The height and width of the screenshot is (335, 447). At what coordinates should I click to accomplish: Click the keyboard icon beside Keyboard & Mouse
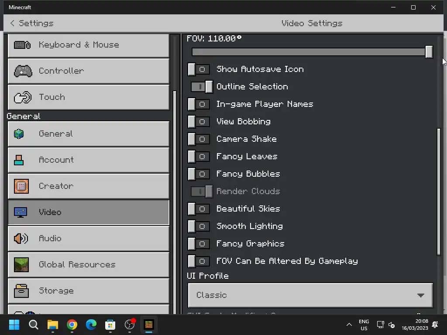(x=22, y=45)
